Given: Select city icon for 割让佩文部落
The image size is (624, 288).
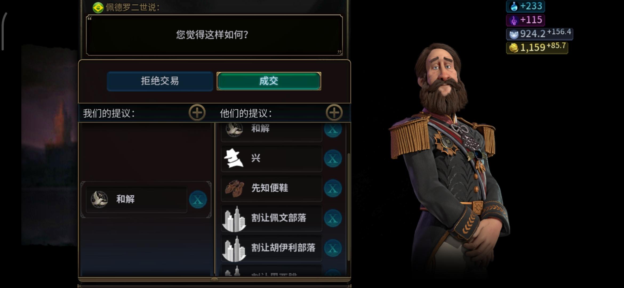Looking at the screenshot, I should pyautogui.click(x=234, y=219).
